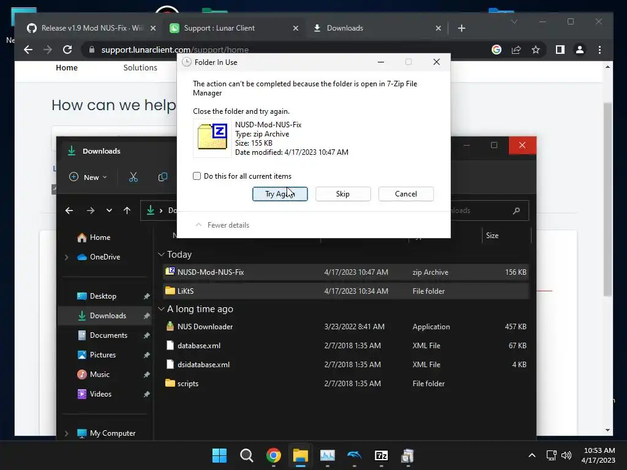
Task: Show hidden tray icons
Action: pos(532,455)
